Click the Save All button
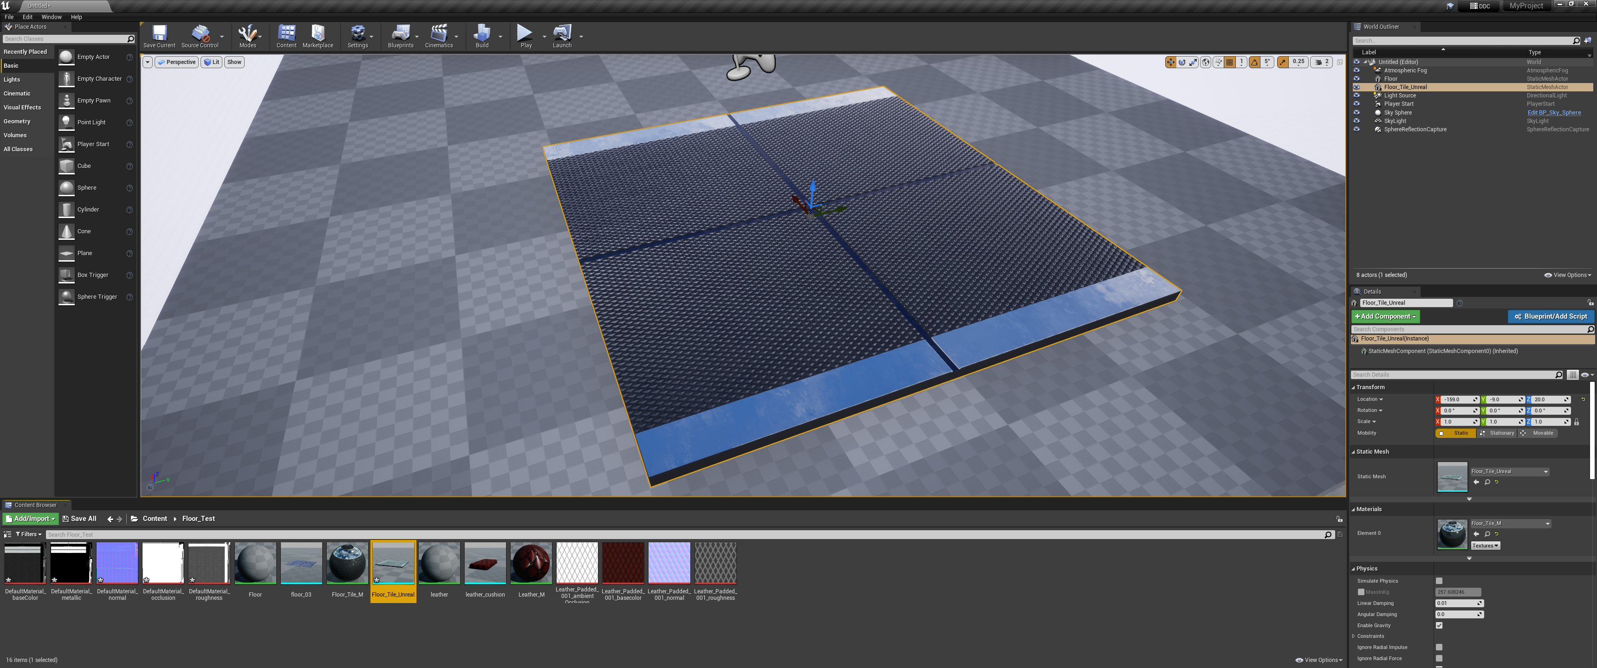This screenshot has width=1597, height=668. pyautogui.click(x=79, y=519)
